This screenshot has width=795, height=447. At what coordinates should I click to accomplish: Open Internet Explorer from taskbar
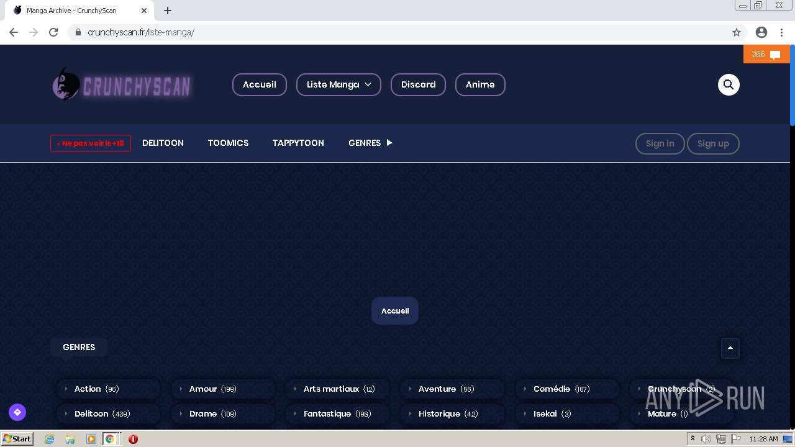tap(49, 439)
